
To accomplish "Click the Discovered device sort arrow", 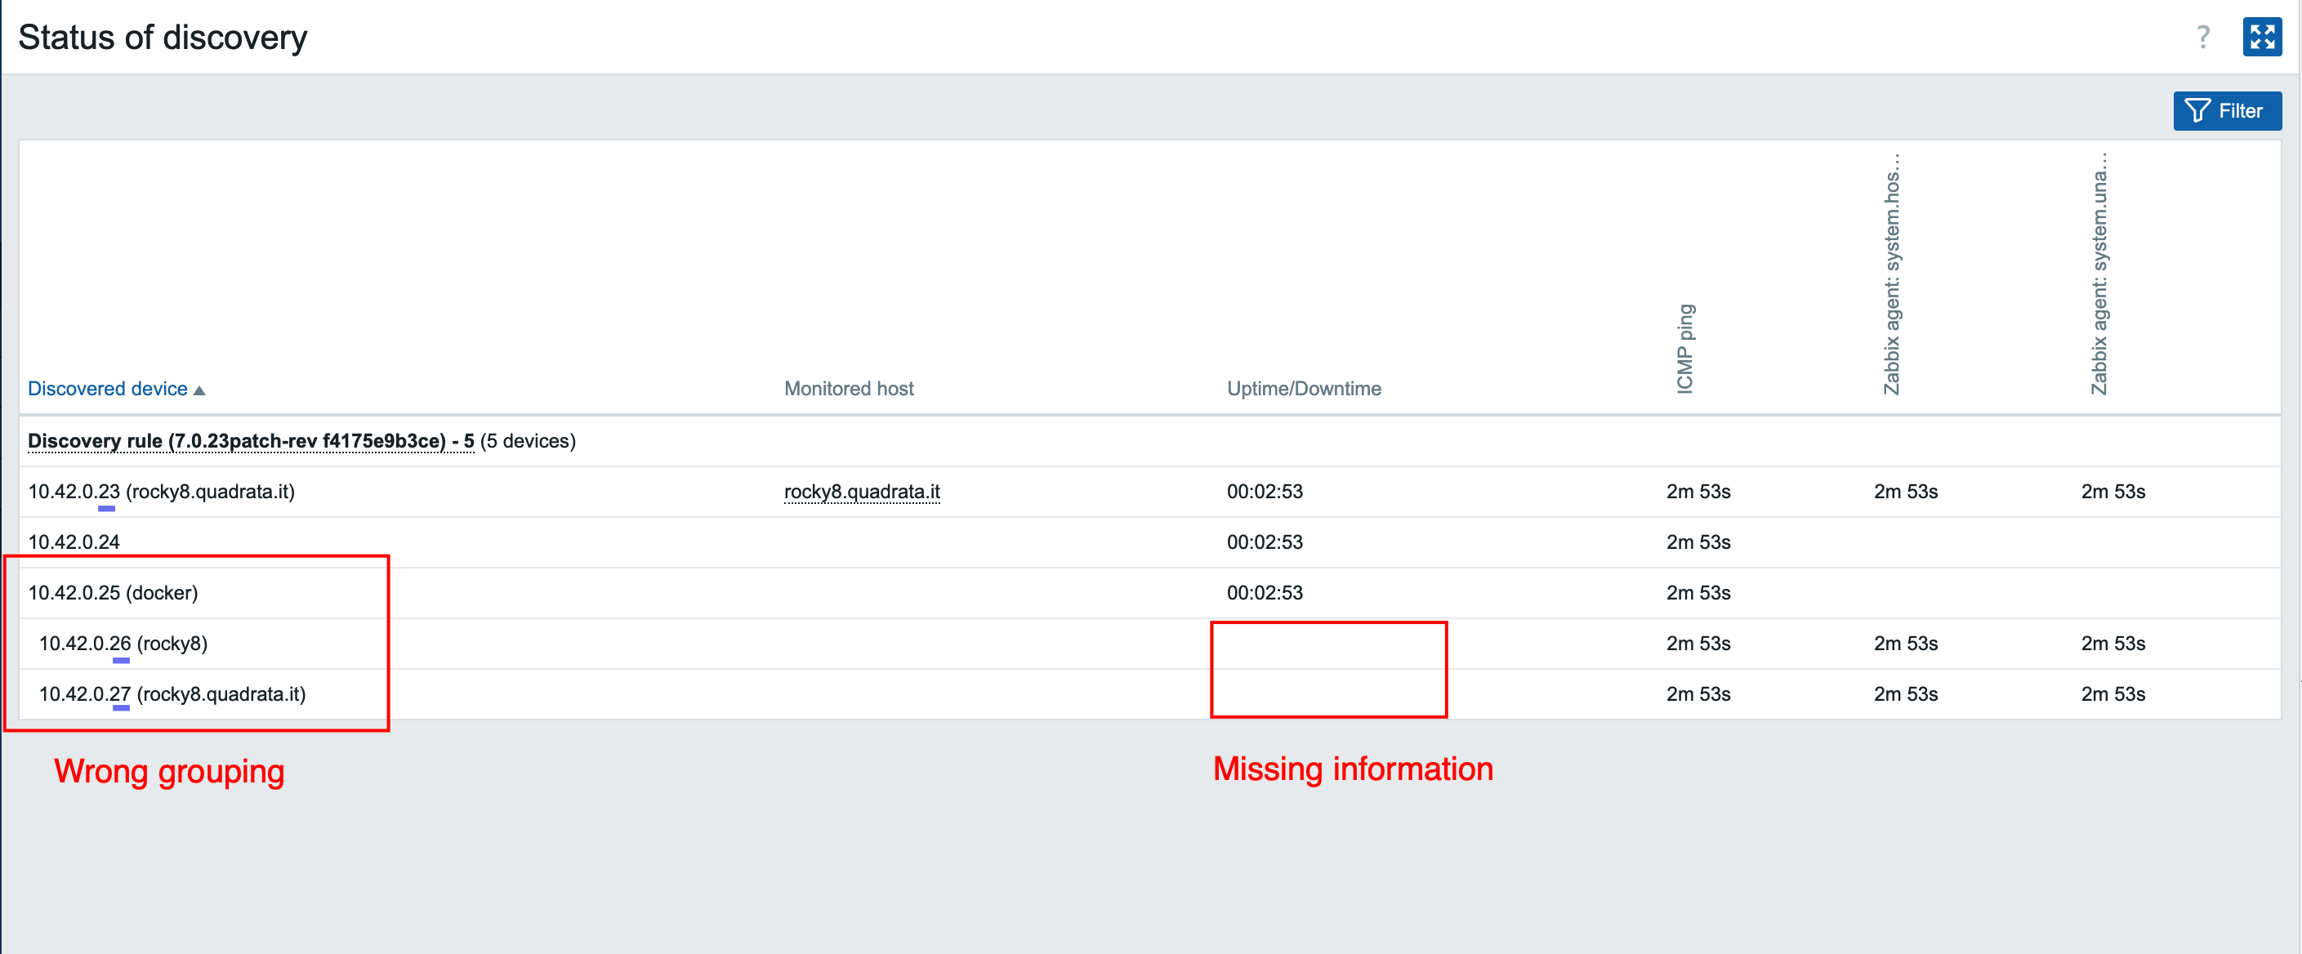I will [x=199, y=390].
